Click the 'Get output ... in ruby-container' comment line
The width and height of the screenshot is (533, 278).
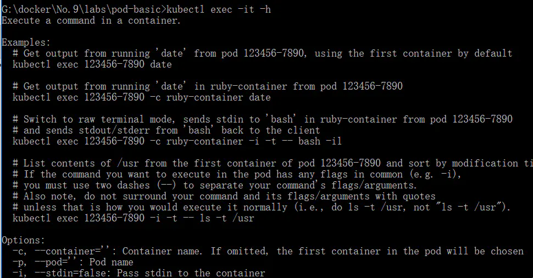pos(207,86)
